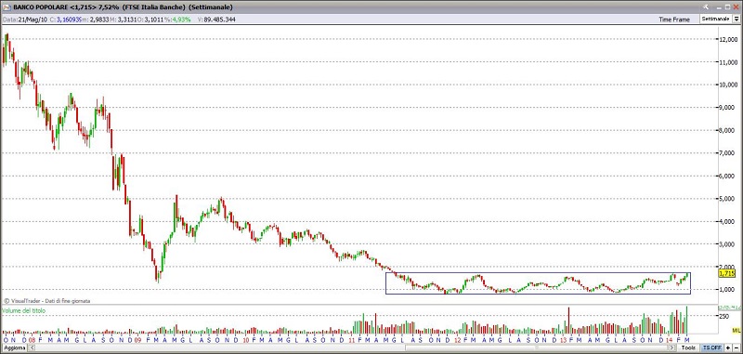The width and height of the screenshot is (743, 354).
Task: Zoom out with the minus button
Action: click(736, 347)
